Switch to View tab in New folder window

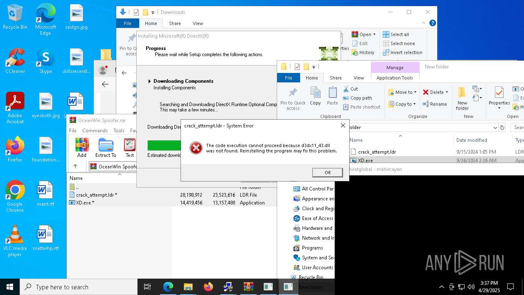[x=359, y=78]
